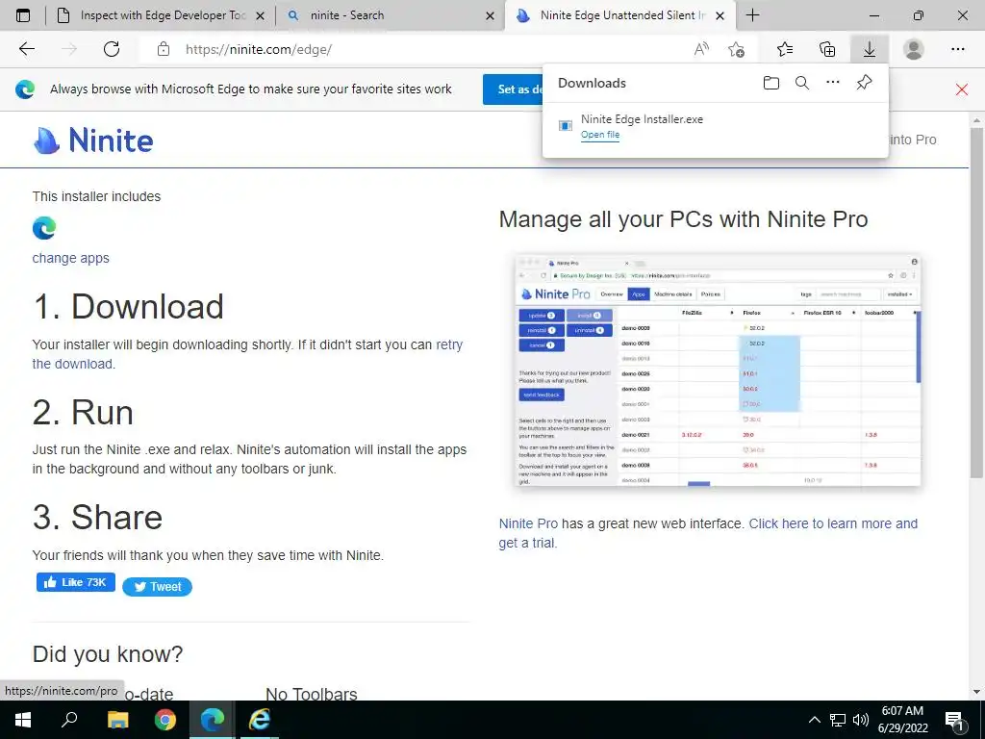Open the Windows Start menu
Image resolution: width=985 pixels, height=739 pixels.
pyautogui.click(x=23, y=720)
